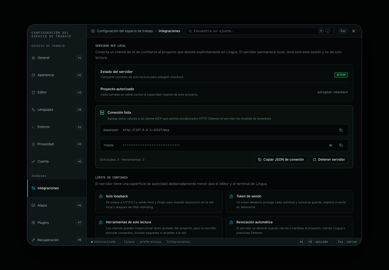Image resolution: width=389 pixels, height=270 pixels.
Task: Click the status bar lingua entry
Action: [x=129, y=242]
